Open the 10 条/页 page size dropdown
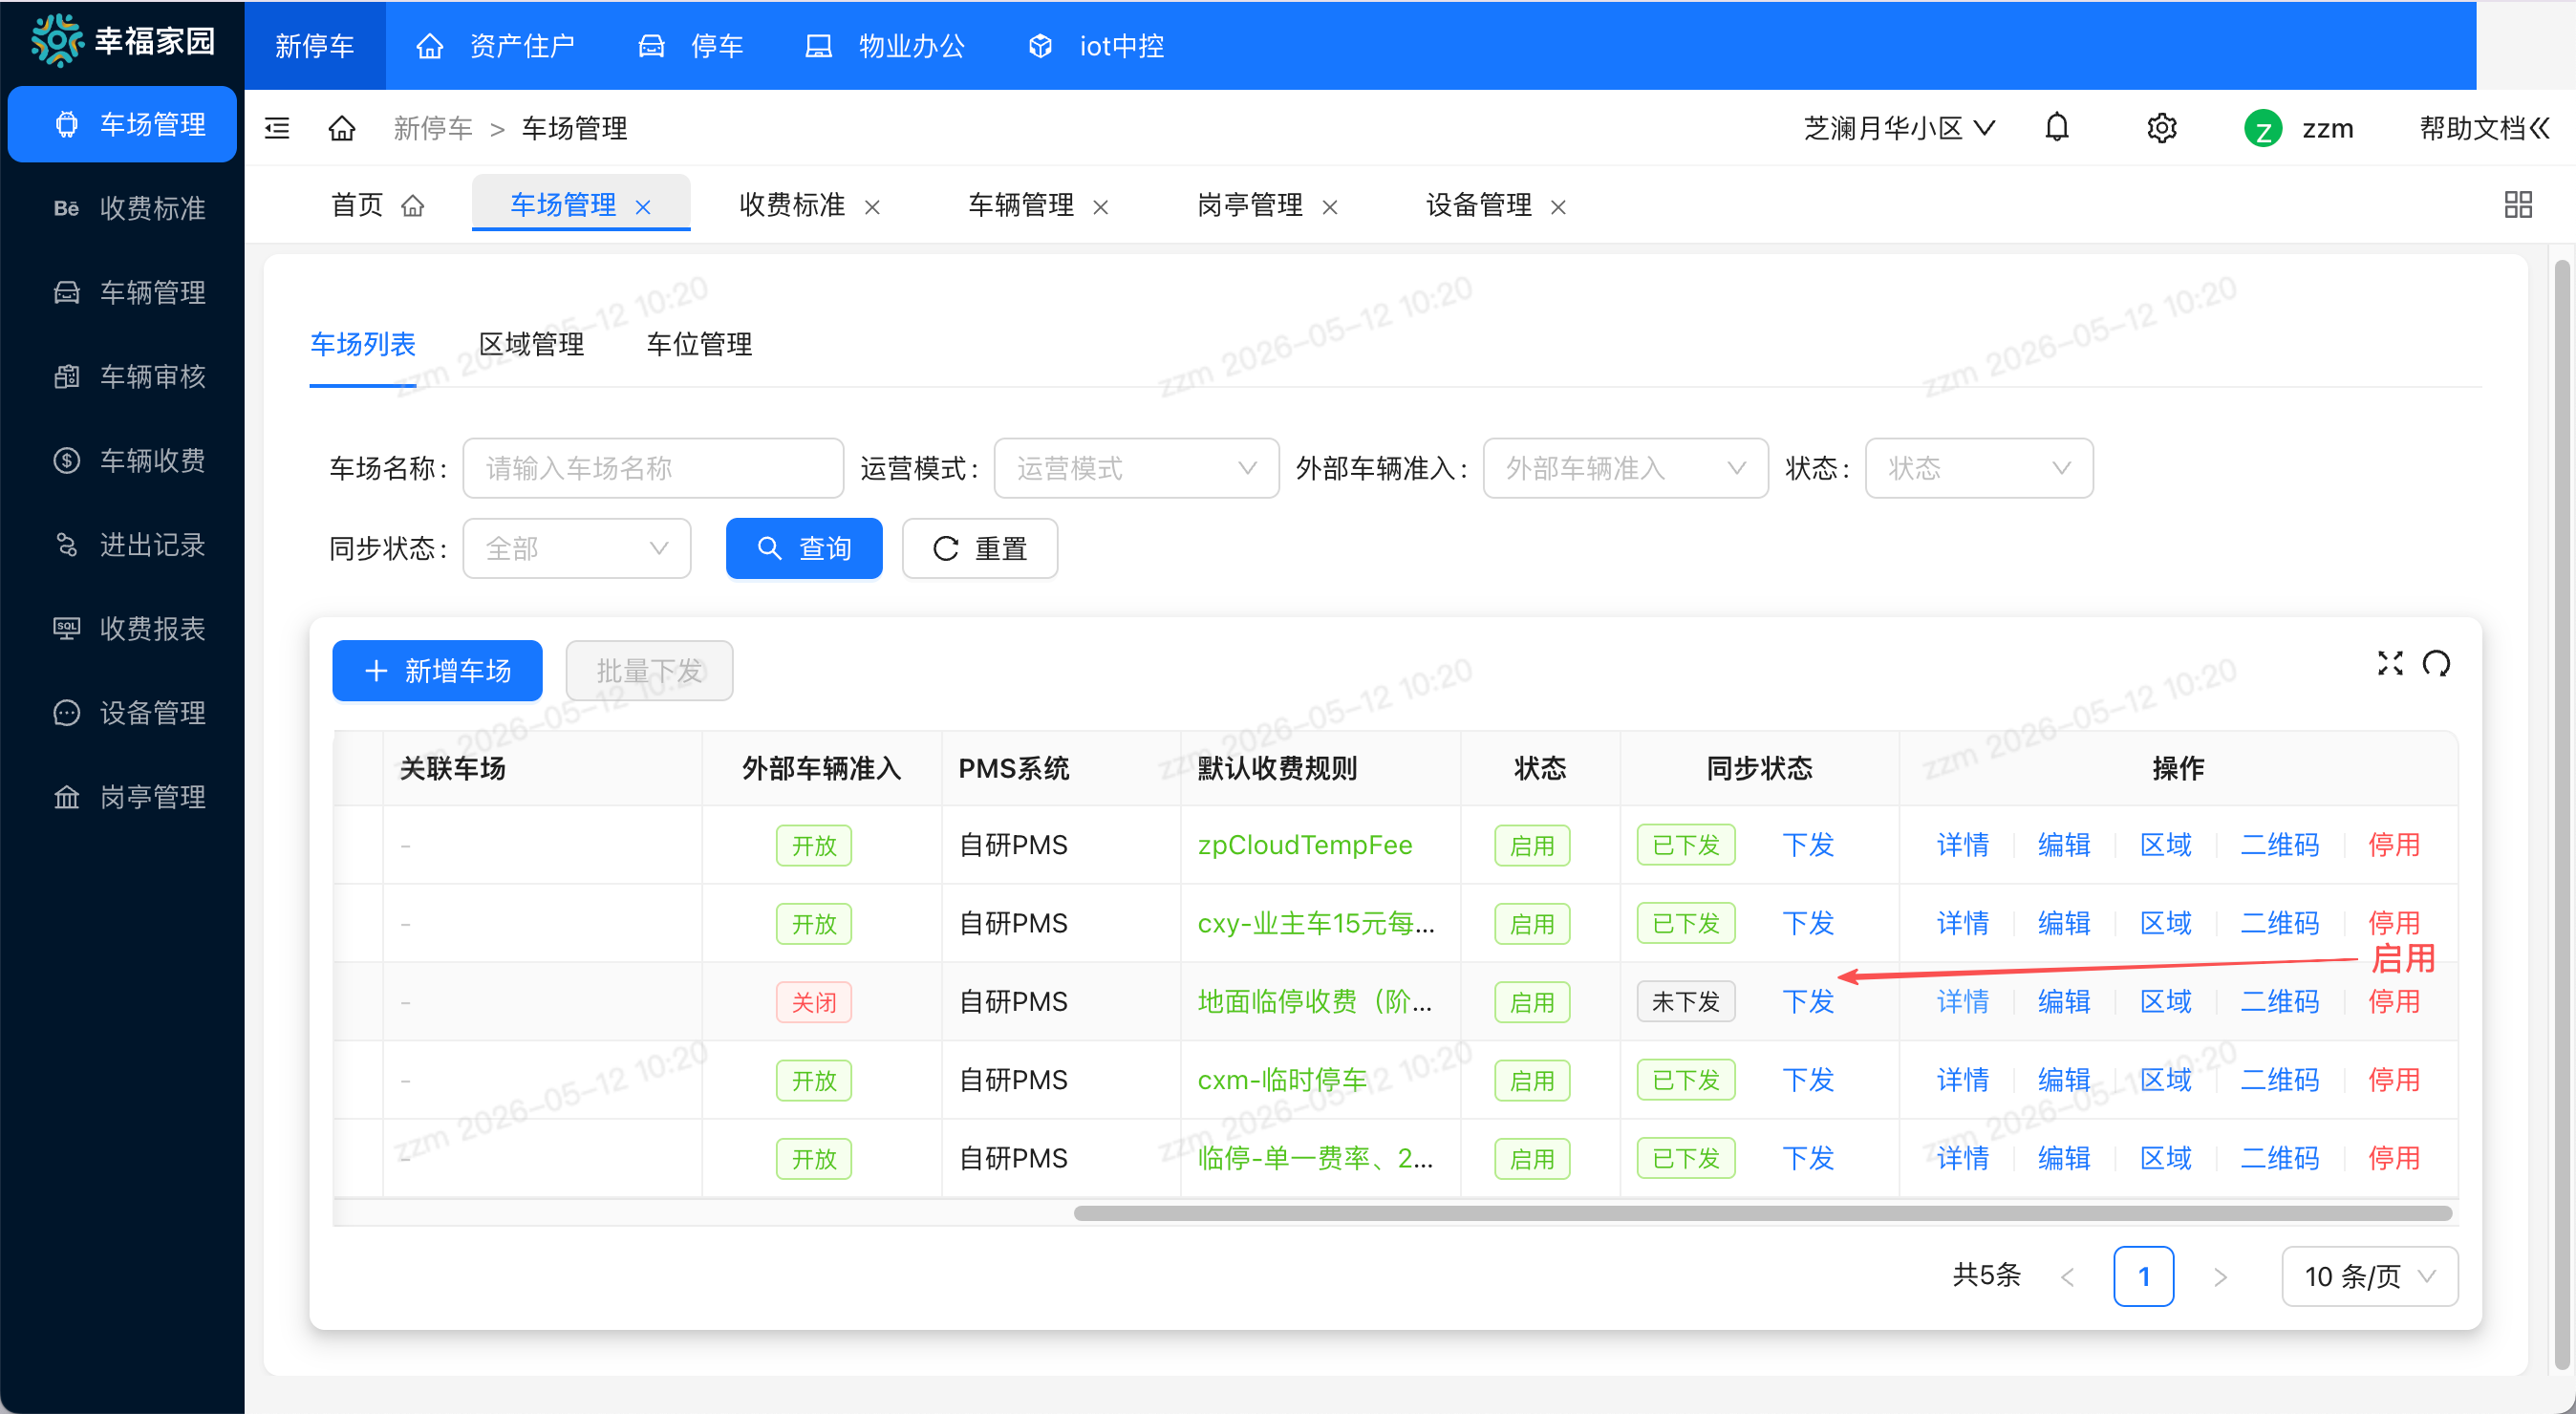This screenshot has height=1414, width=2576. click(2369, 1276)
